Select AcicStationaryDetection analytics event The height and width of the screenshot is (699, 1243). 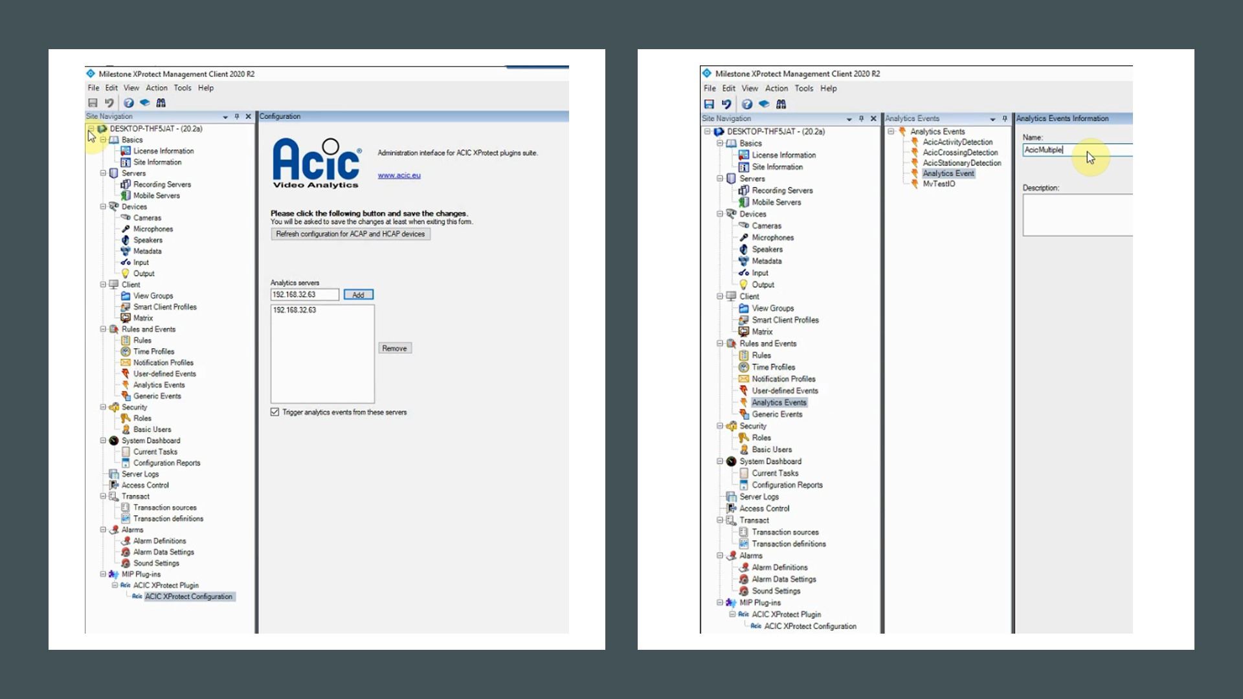point(962,163)
